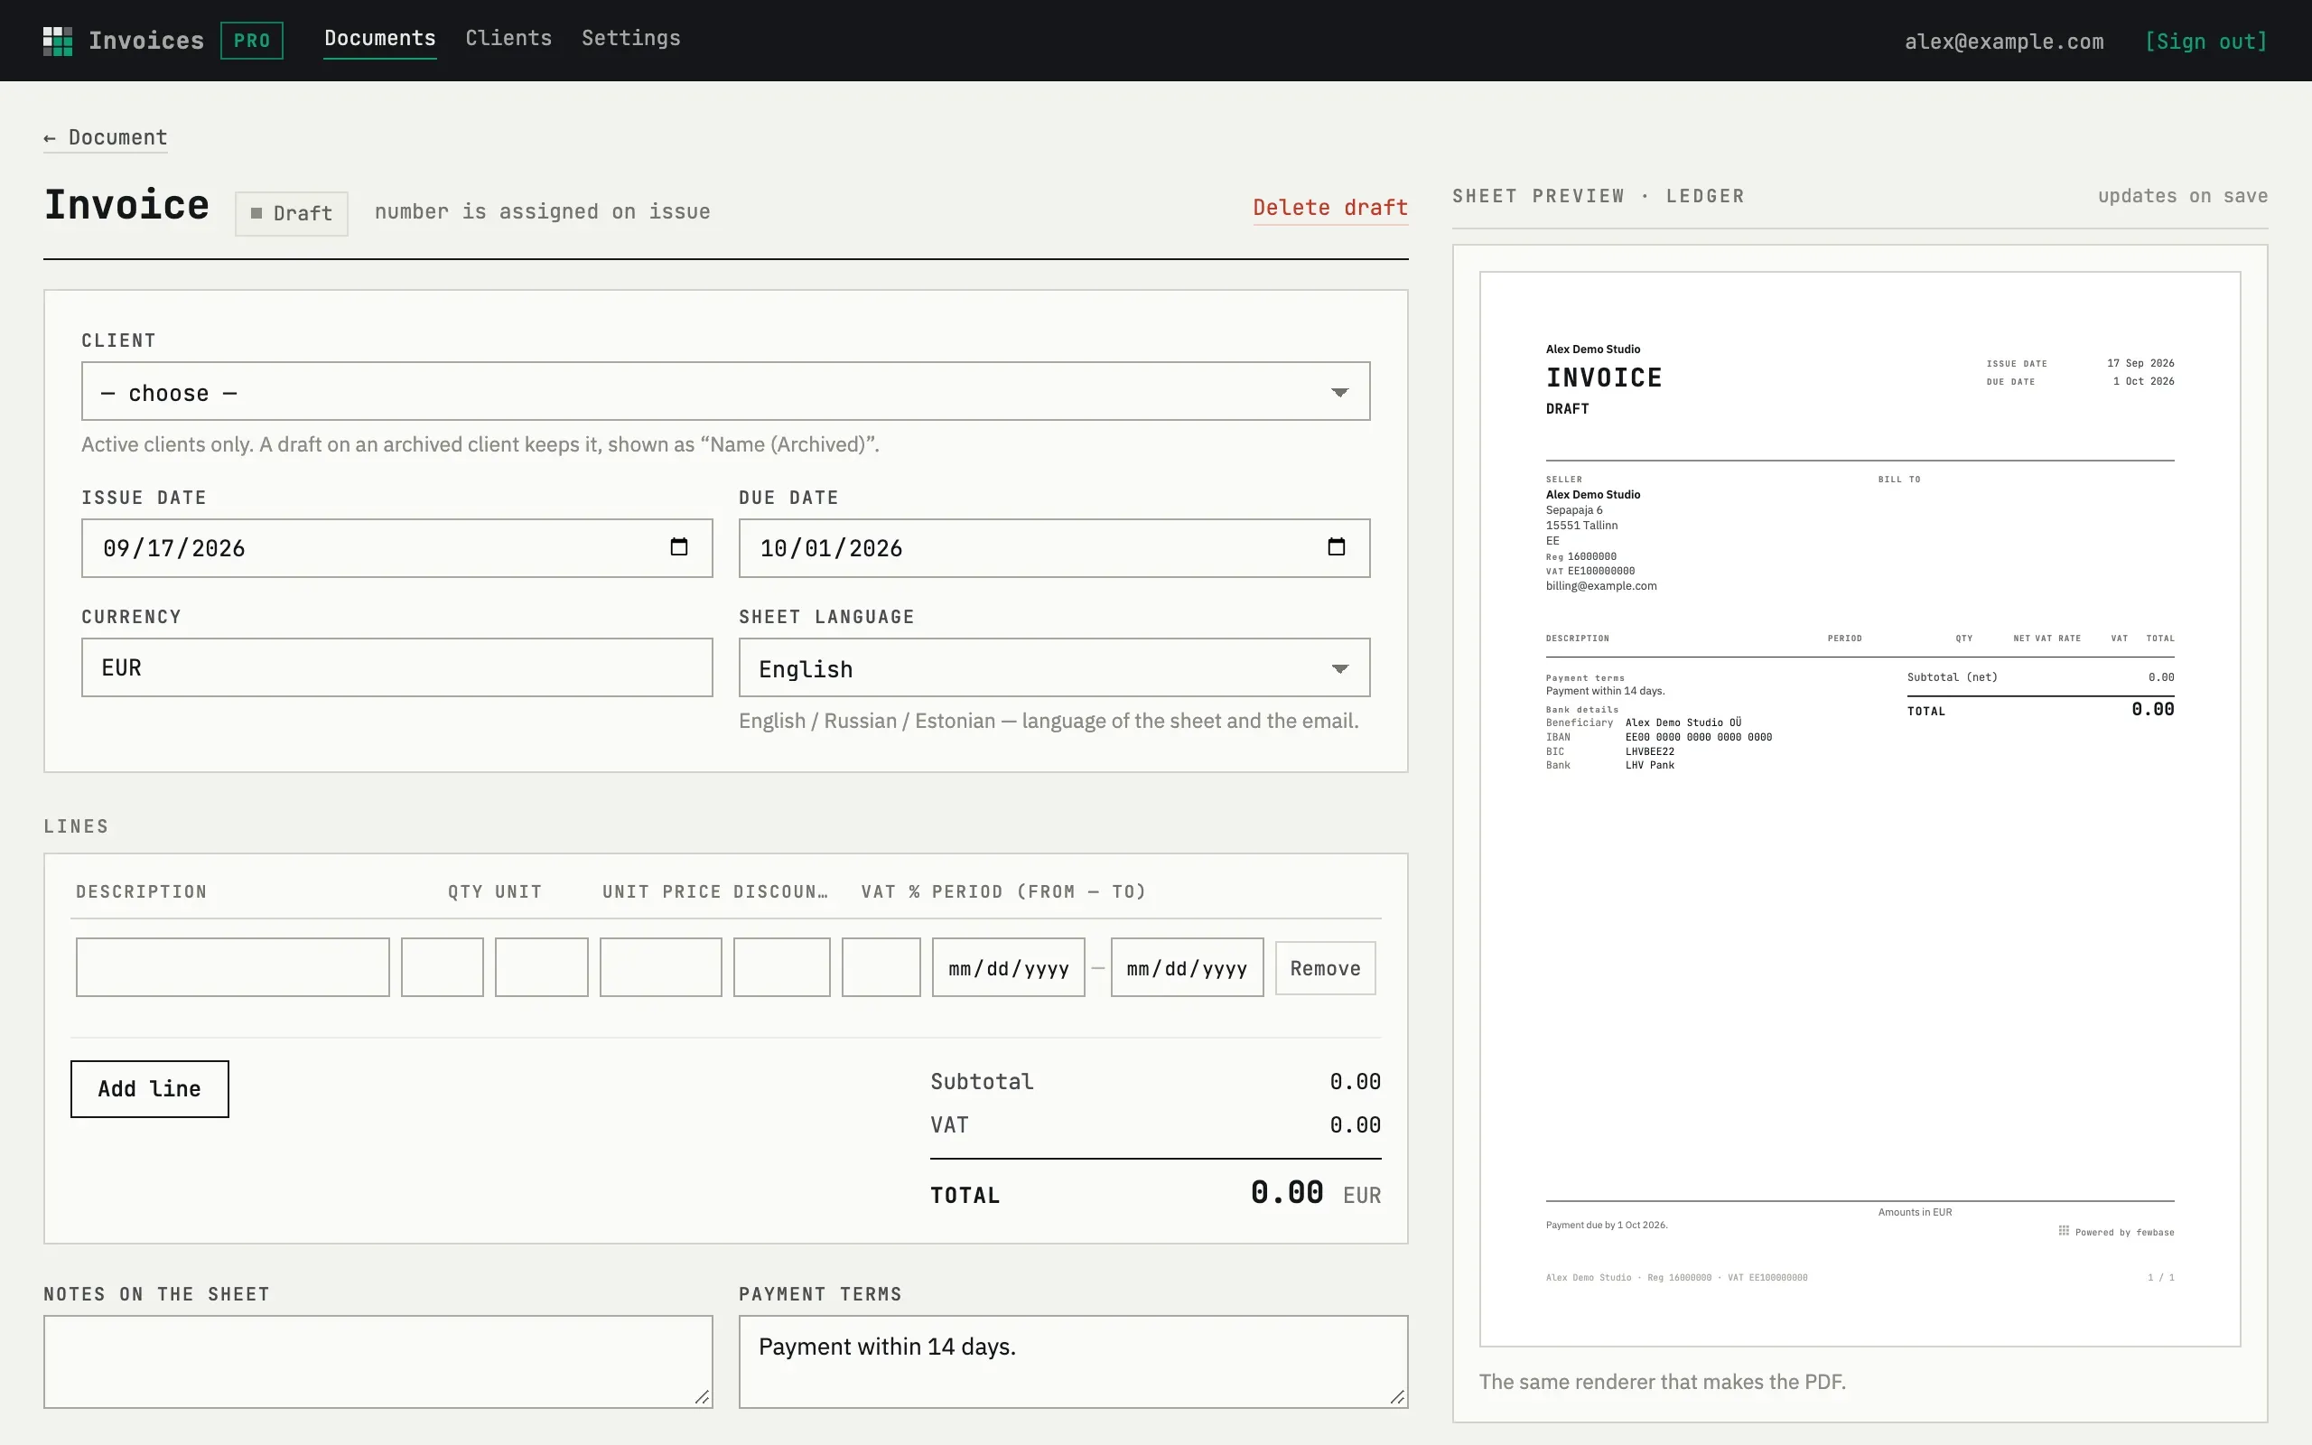The image size is (2312, 1445).
Task: Click the resize handle on the Payment terms textarea
Action: (x=1398, y=1397)
